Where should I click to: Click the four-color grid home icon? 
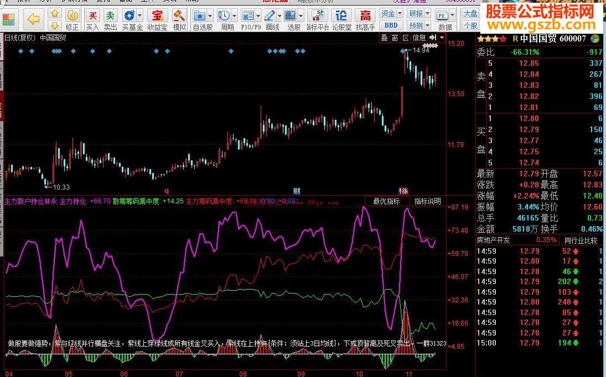coord(8,19)
